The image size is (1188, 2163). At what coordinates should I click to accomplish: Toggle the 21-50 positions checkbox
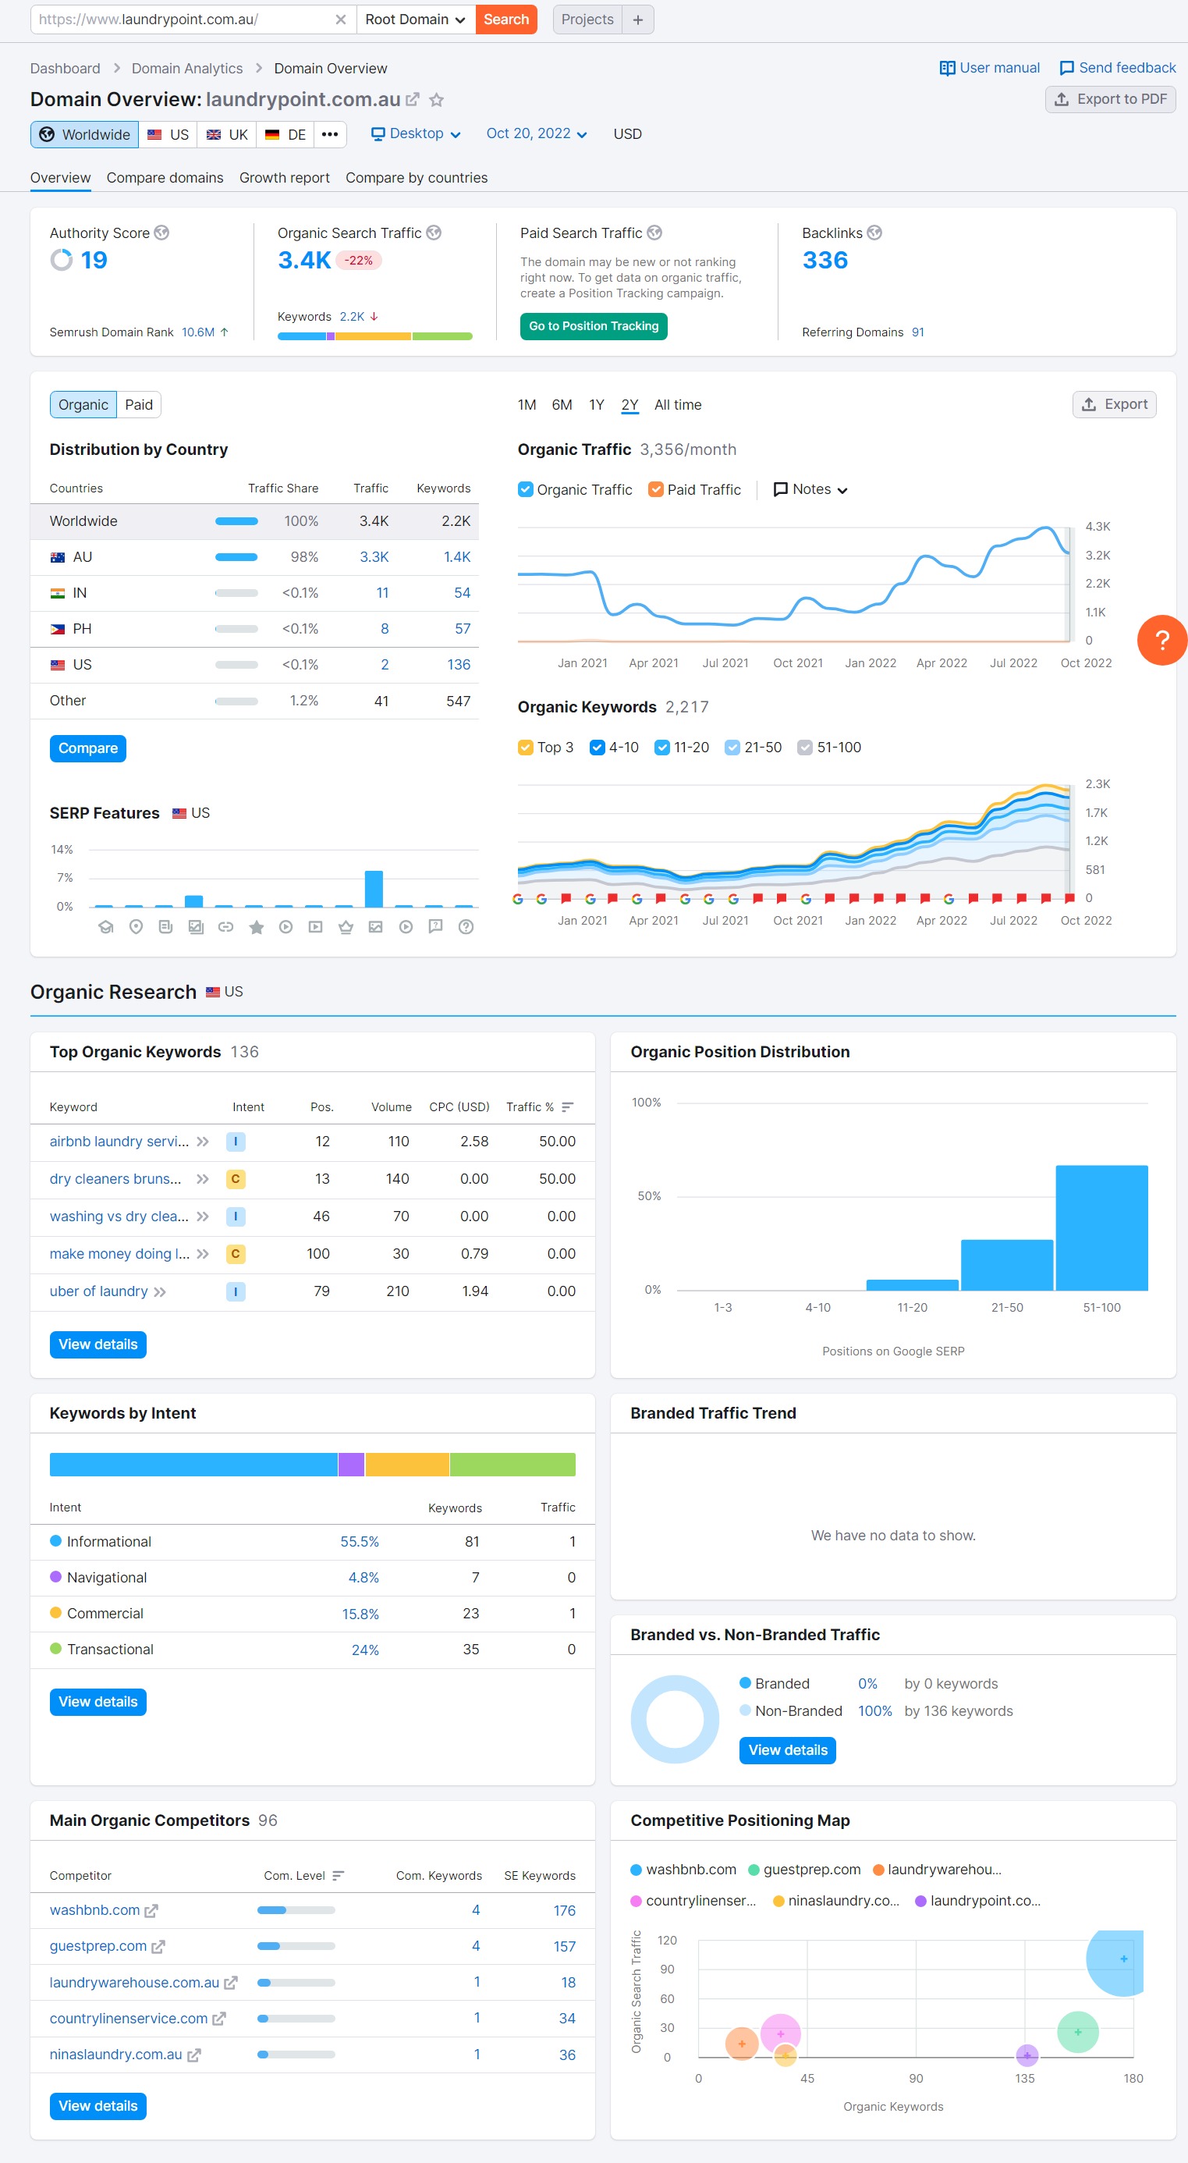732,748
